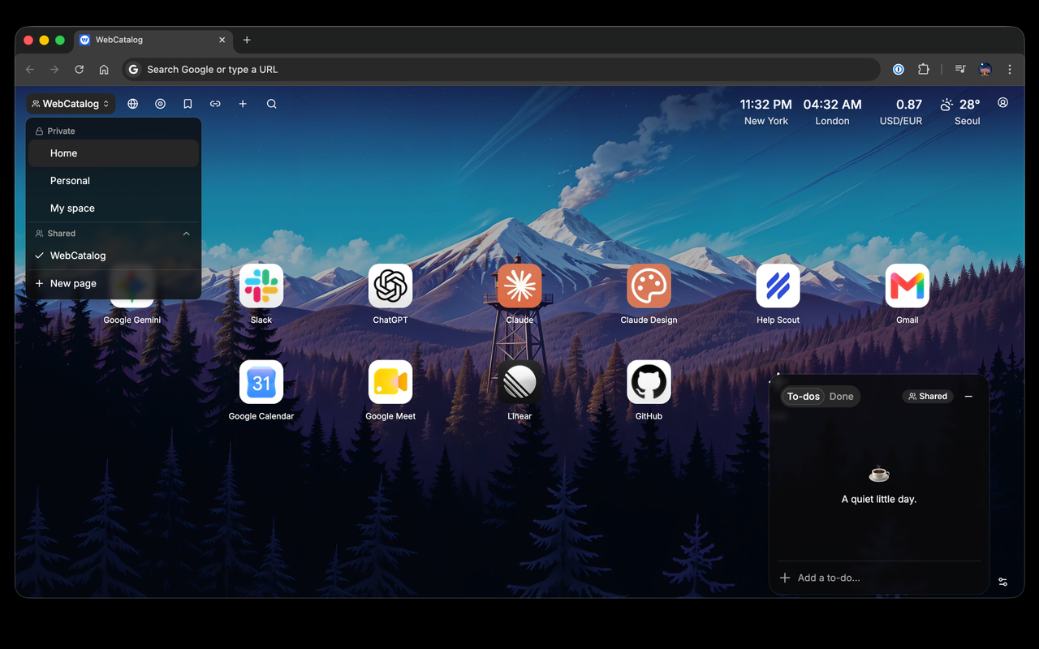The height and width of the screenshot is (649, 1039).
Task: Open a new browser tab
Action: (x=247, y=40)
